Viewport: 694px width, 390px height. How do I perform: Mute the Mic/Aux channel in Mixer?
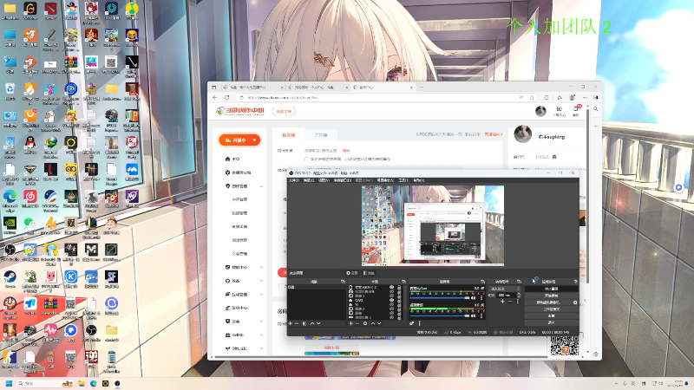click(473, 297)
